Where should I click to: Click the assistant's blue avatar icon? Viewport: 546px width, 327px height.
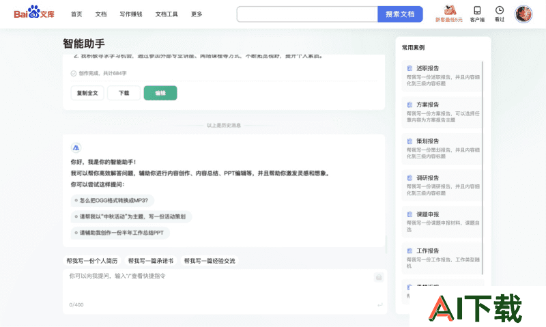(x=76, y=147)
